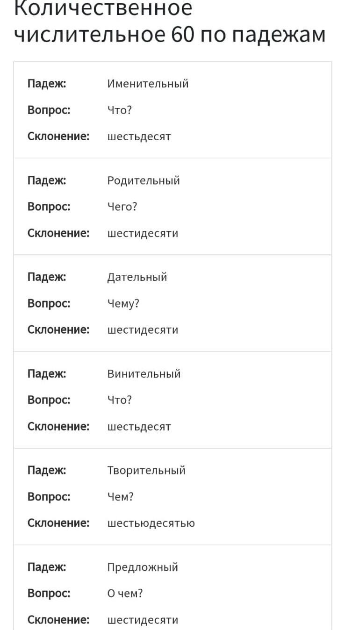Click "шестидесяти" in the Предложный block
345x630 pixels.
coord(143,620)
